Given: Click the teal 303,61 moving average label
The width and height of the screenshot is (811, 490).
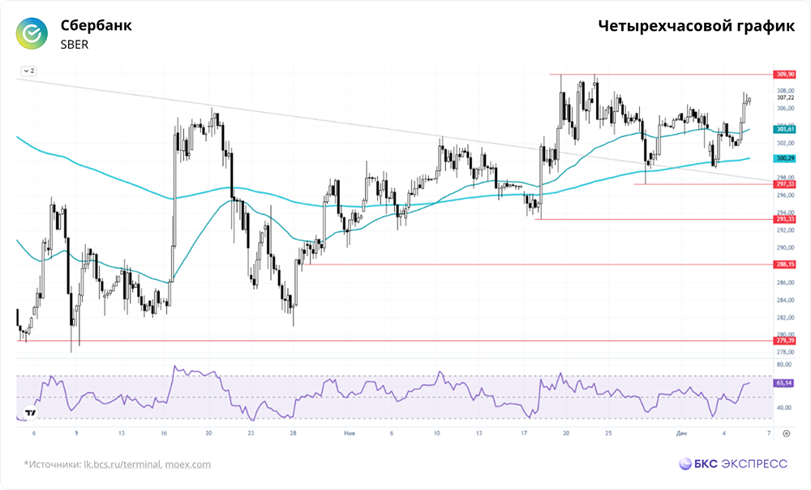Looking at the screenshot, I should 784,129.
